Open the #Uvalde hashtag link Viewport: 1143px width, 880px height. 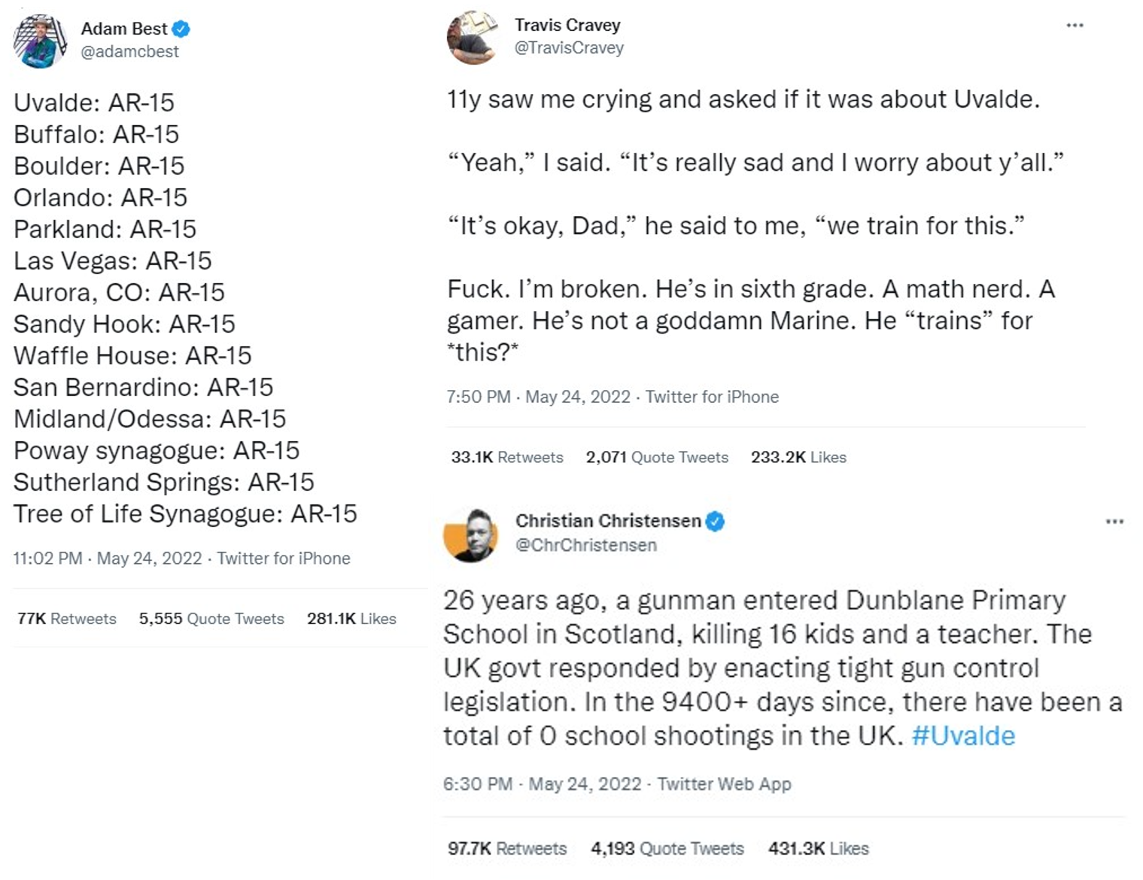click(x=963, y=735)
